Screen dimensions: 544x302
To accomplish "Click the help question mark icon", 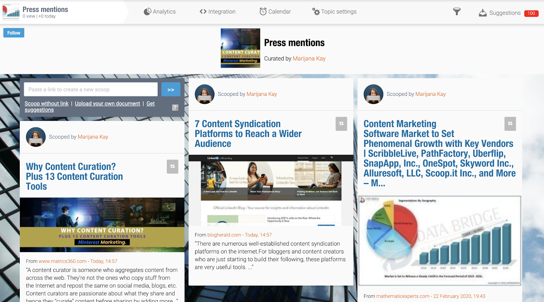I will tap(175, 107).
